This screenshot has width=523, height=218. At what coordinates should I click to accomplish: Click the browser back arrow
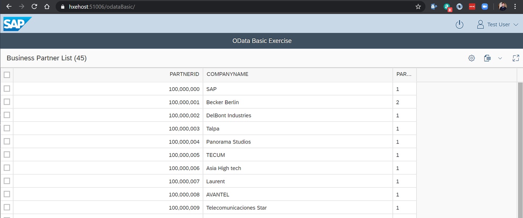9,7
